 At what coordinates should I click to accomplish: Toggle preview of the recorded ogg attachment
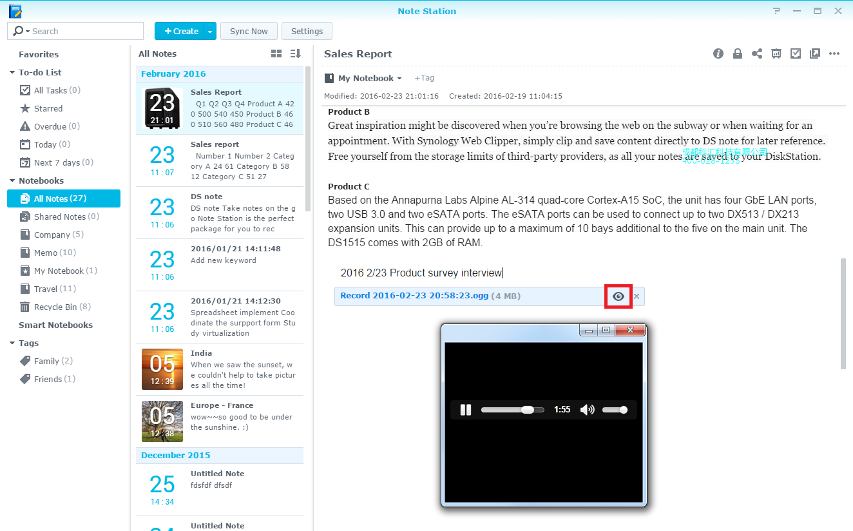(618, 296)
